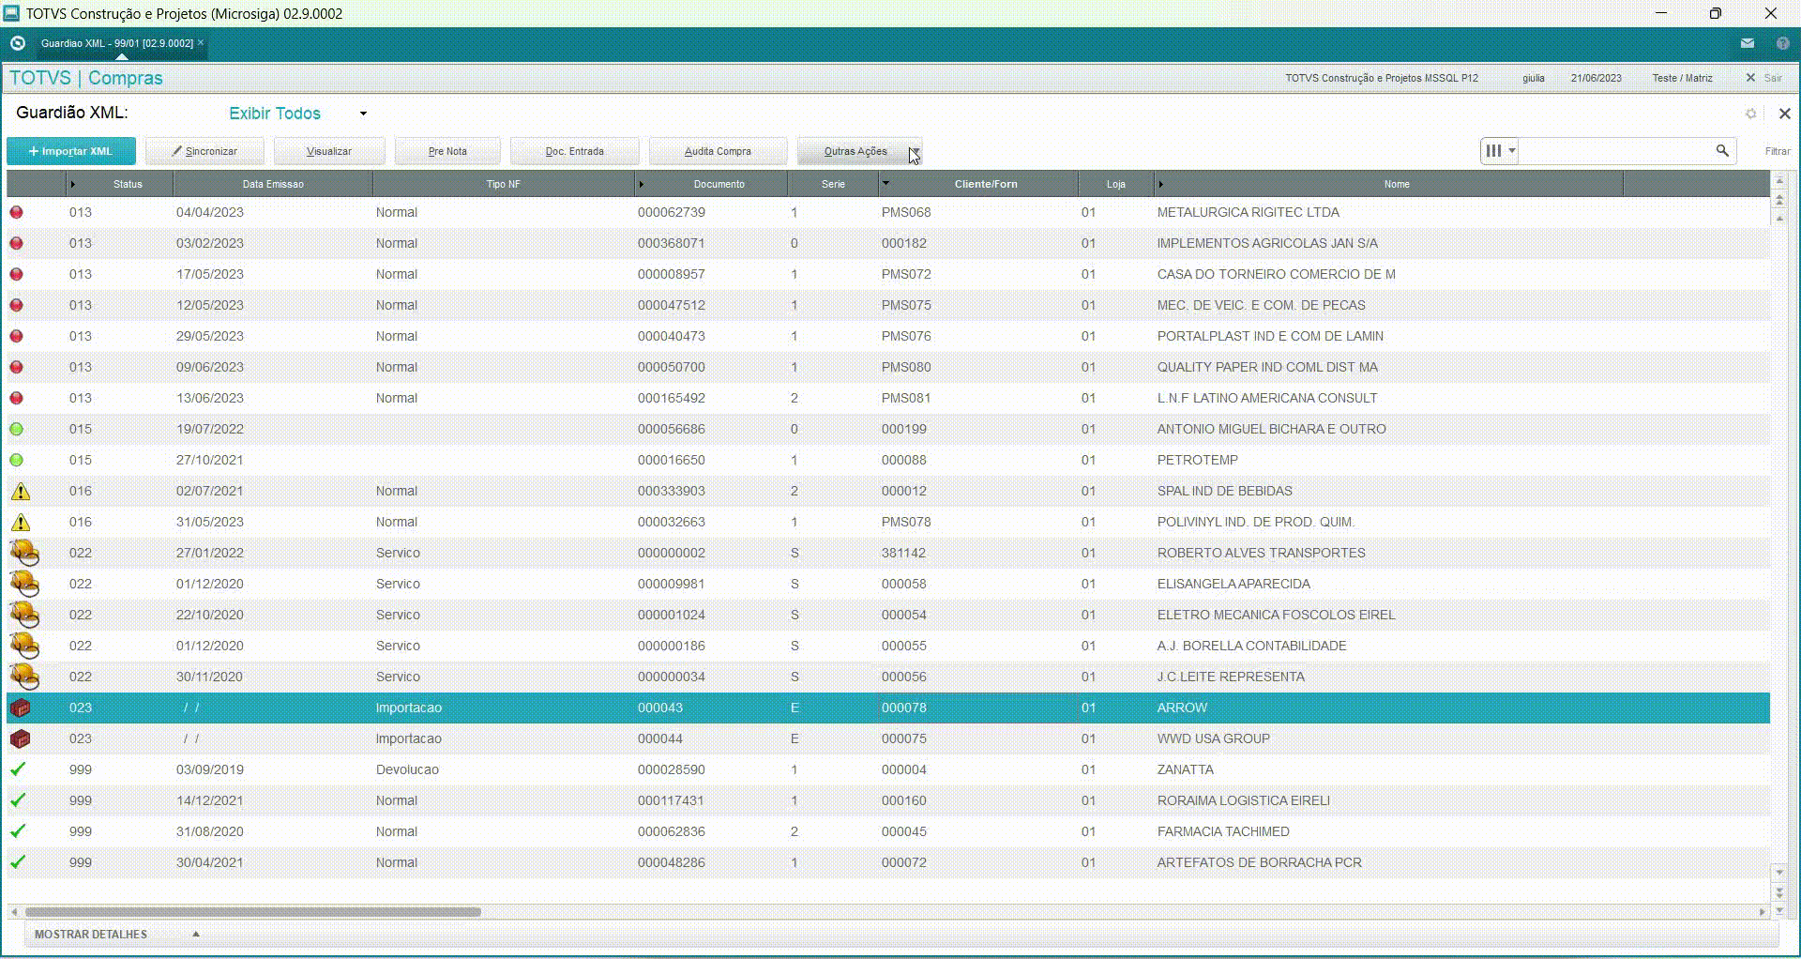Image resolution: width=1801 pixels, height=959 pixels.
Task: Click the search magnifier icon
Action: pos(1722,150)
